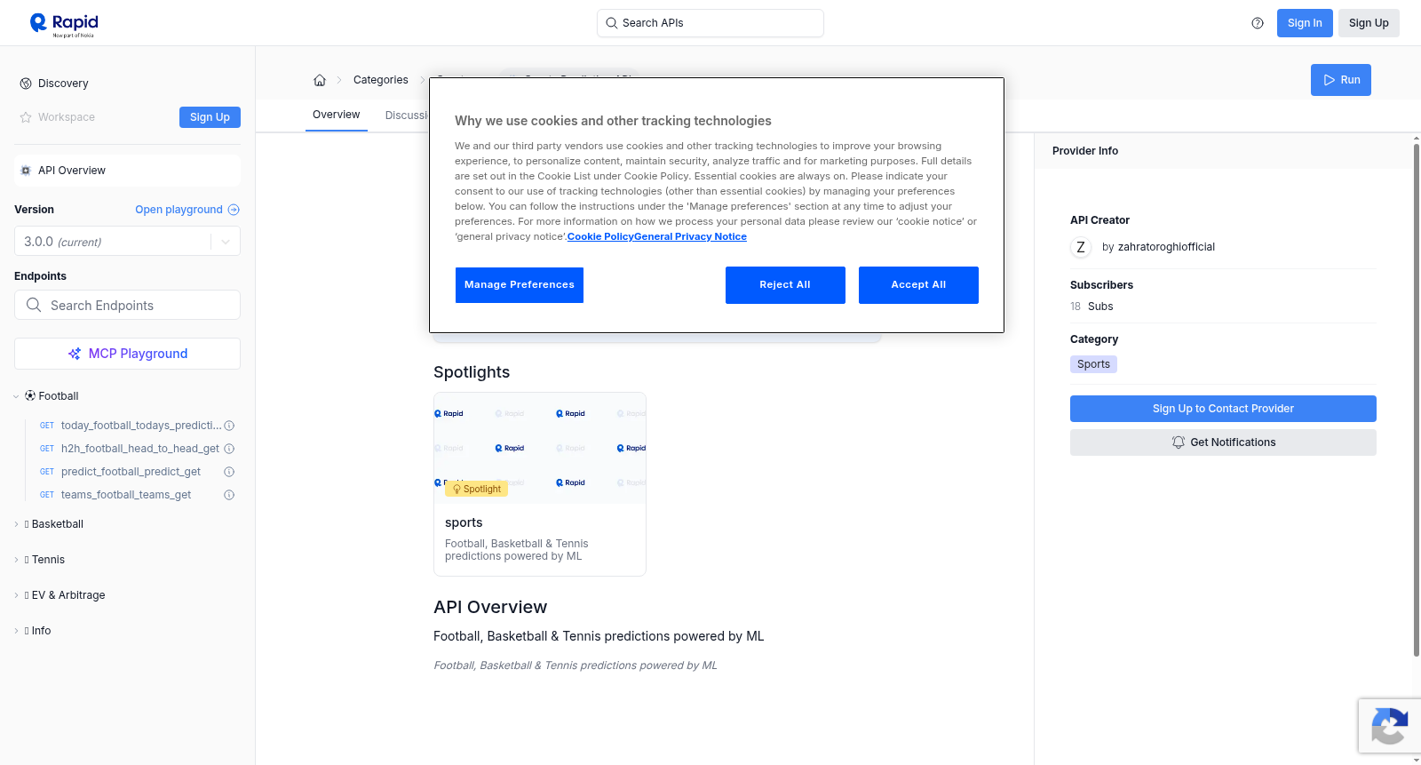Click the API Overview gear icon
The height and width of the screenshot is (765, 1421).
pyautogui.click(x=26, y=171)
